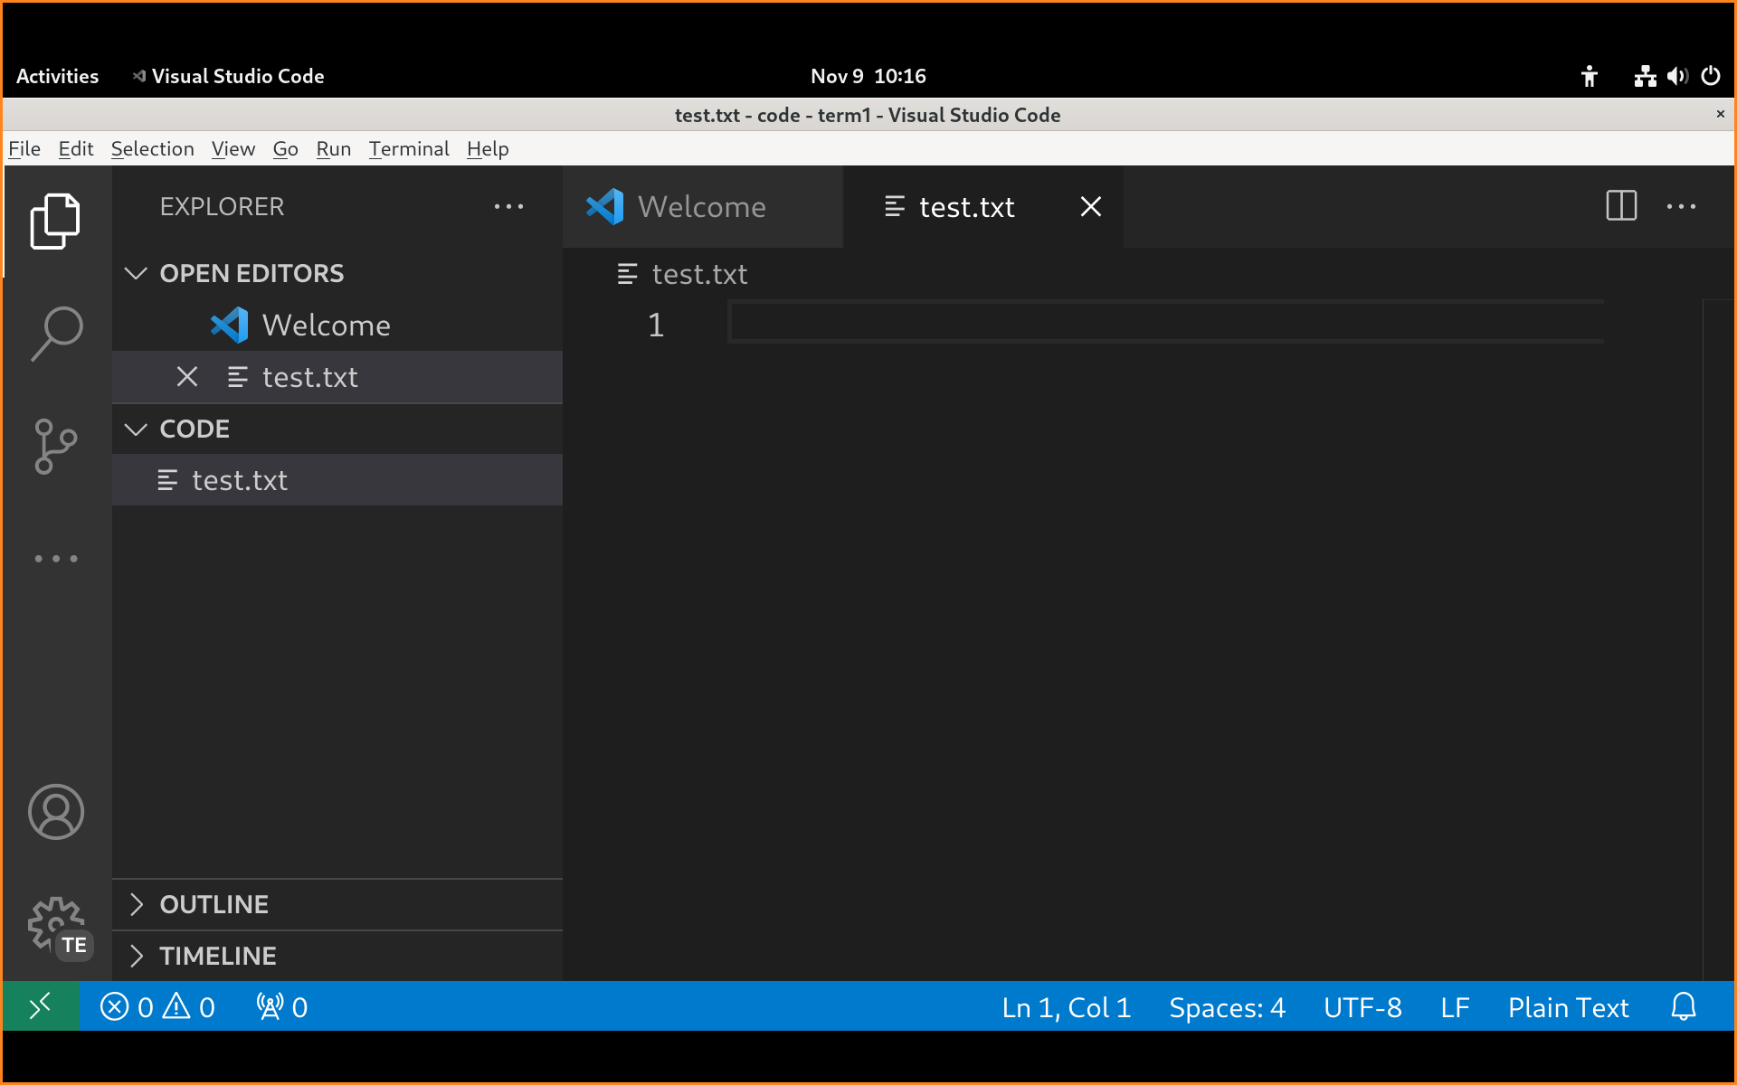This screenshot has width=1737, height=1085.
Task: Show additional views ellipsis in activity bar
Action: pos(55,559)
